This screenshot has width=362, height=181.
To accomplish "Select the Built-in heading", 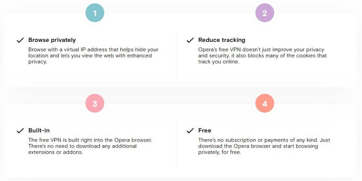I will tap(39, 130).
